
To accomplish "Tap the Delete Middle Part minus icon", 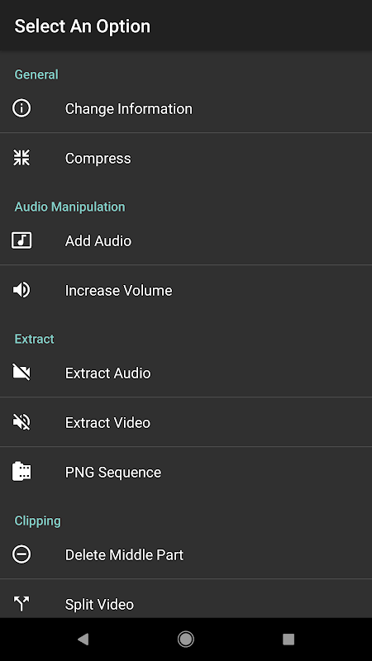I will pos(21,554).
